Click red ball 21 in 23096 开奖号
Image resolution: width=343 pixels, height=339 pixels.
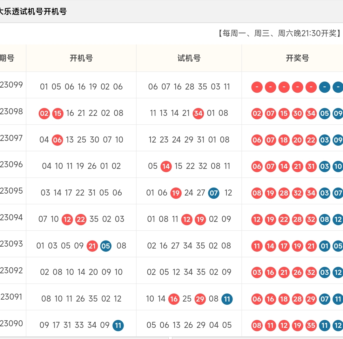298,167
